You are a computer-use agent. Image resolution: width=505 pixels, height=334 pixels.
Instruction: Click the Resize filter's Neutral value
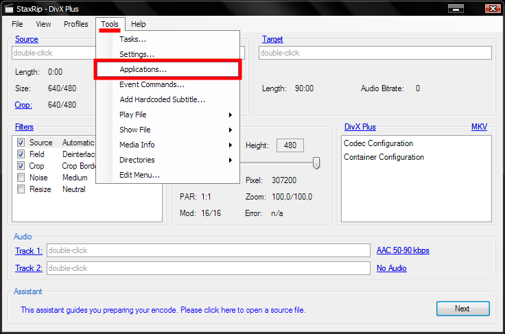click(x=74, y=189)
